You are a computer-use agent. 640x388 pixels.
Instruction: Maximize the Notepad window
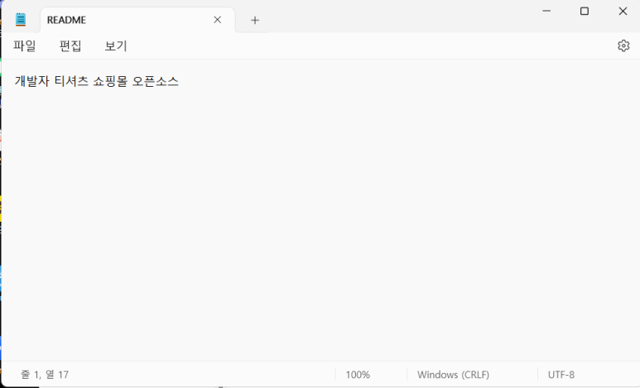click(584, 11)
